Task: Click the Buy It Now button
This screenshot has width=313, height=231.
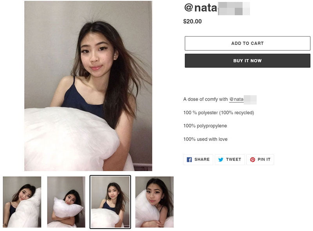Action: tap(247, 60)
